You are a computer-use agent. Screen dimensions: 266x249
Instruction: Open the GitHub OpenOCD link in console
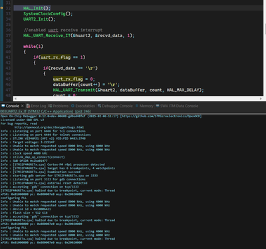[161, 117]
